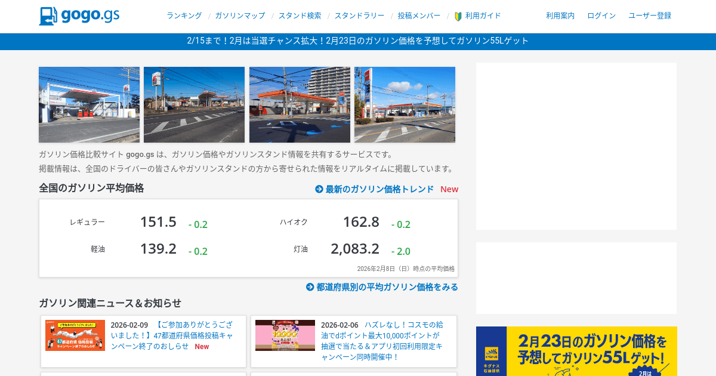
Task: Open the Cosmo dポイント campaign news article
Action: [382, 341]
